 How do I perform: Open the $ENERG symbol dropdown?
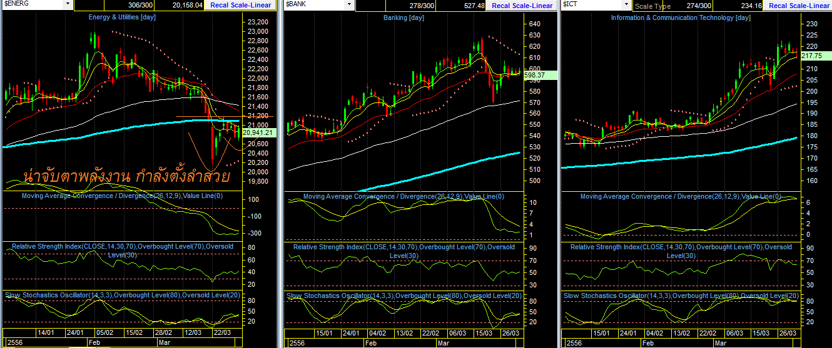click(68, 4)
